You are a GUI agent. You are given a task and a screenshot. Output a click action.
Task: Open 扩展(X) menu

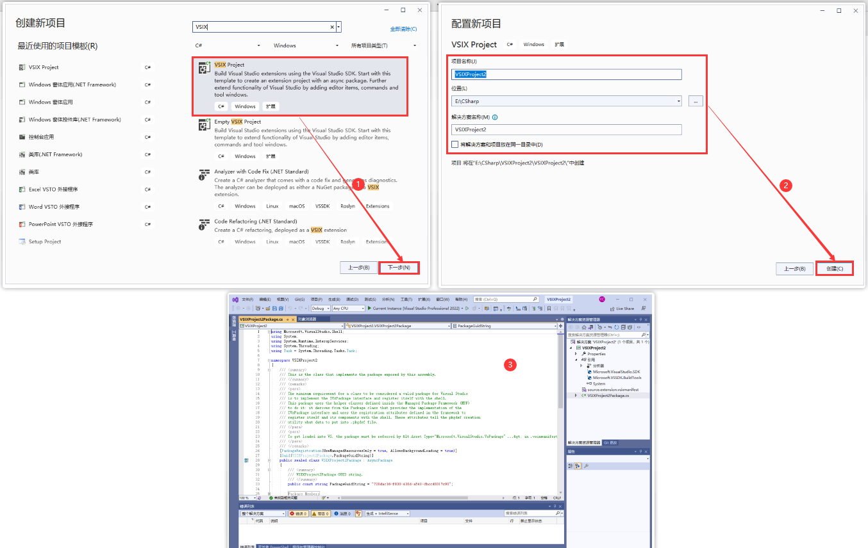[x=424, y=299]
